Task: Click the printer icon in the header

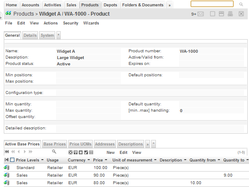Action: 230,14
